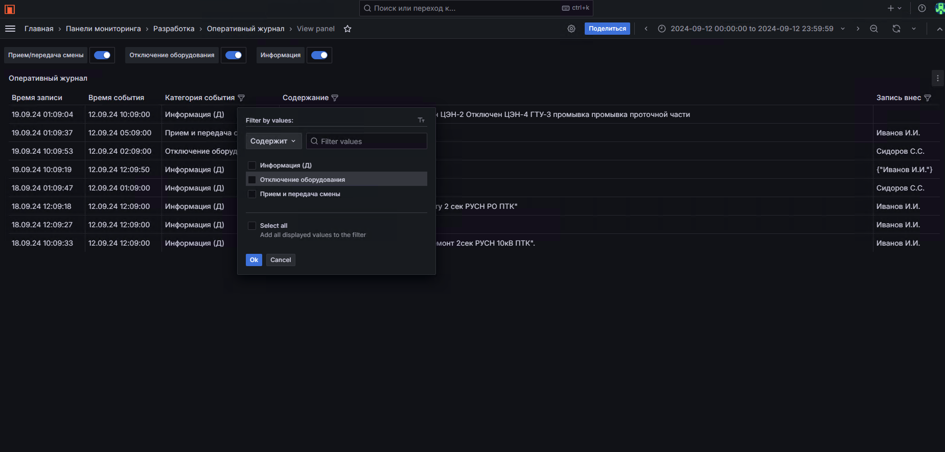
Task: Refresh the dashboard
Action: pyautogui.click(x=896, y=29)
